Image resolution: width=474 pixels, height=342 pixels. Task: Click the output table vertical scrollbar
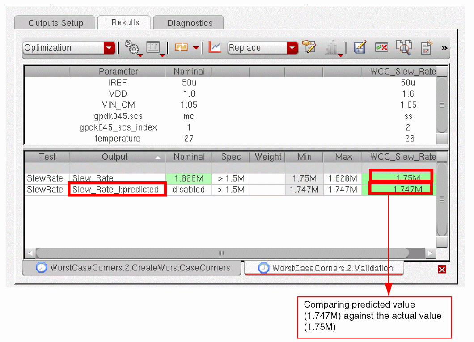pyautogui.click(x=442, y=199)
